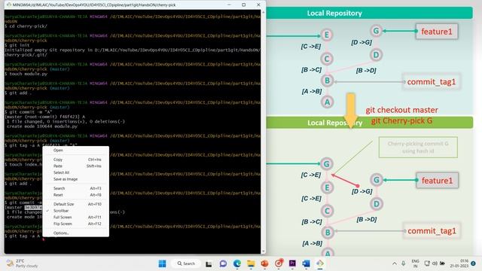The image size is (482, 271).
Task: Click the 'cd cherry-pick/' terminal line
Action: [x=26, y=26]
